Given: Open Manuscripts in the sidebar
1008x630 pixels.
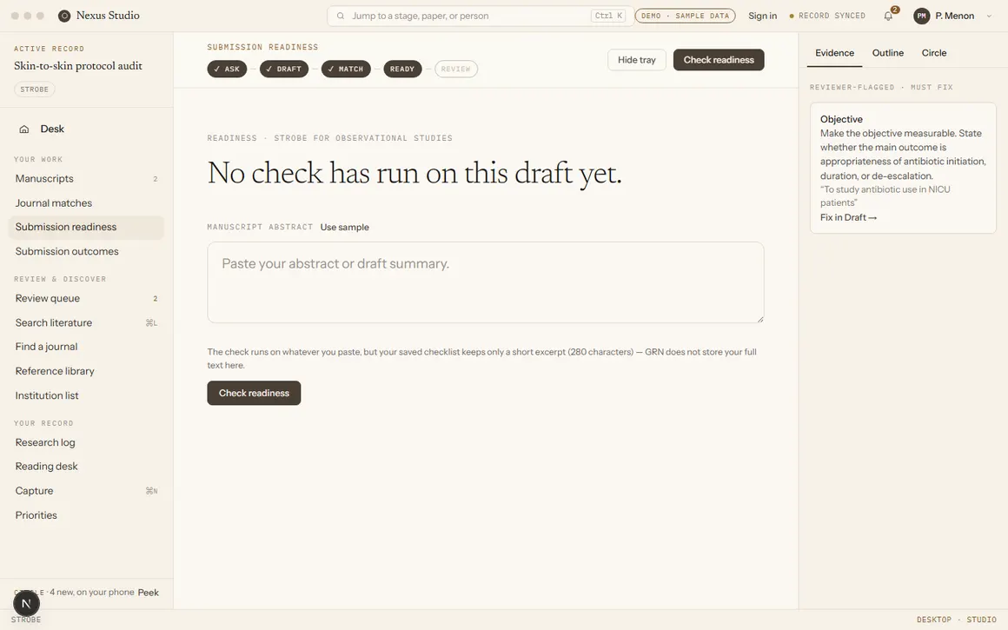Looking at the screenshot, I should coord(86,179).
